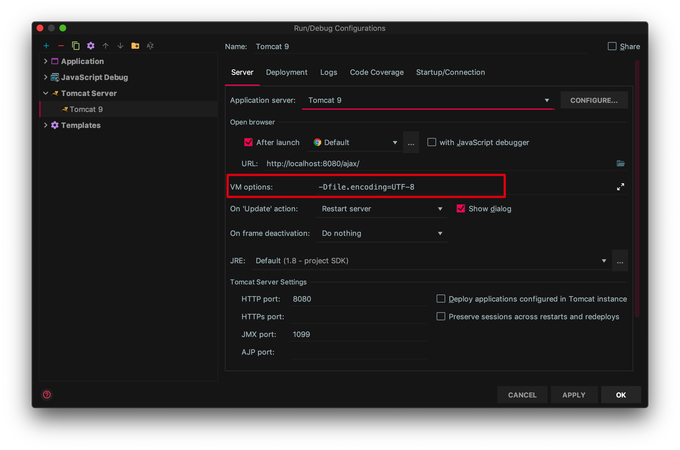This screenshot has height=450, width=680.
Task: Click the sort configurations alphabetically icon
Action: 150,46
